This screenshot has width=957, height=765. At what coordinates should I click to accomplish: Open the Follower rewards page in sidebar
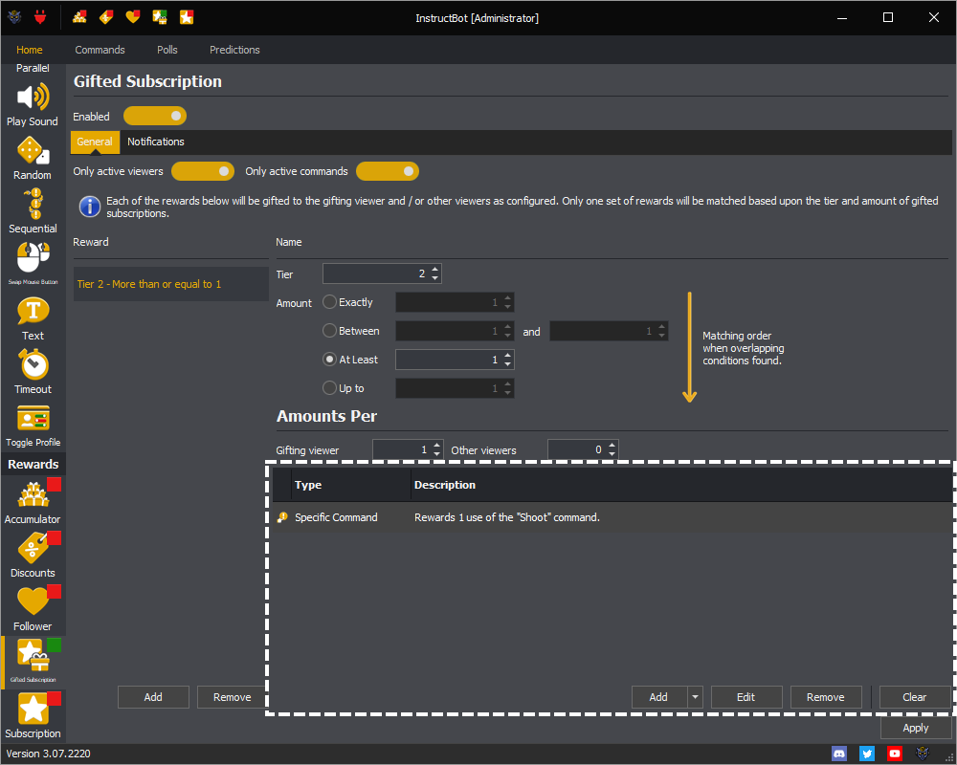pyautogui.click(x=33, y=610)
